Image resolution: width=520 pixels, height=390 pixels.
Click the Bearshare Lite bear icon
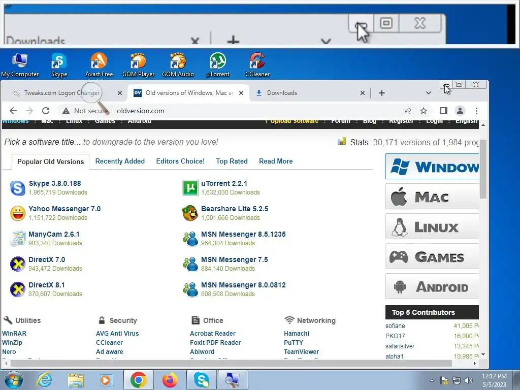(x=190, y=213)
